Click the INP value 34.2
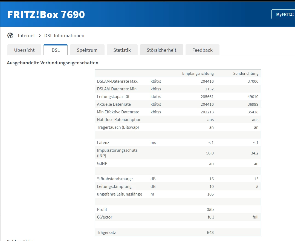This screenshot has width=295, height=241. [x=254, y=153]
